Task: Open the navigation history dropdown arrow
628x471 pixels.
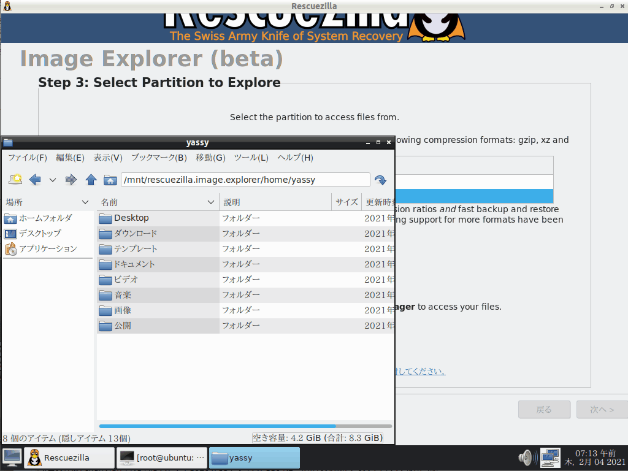Action: (53, 180)
